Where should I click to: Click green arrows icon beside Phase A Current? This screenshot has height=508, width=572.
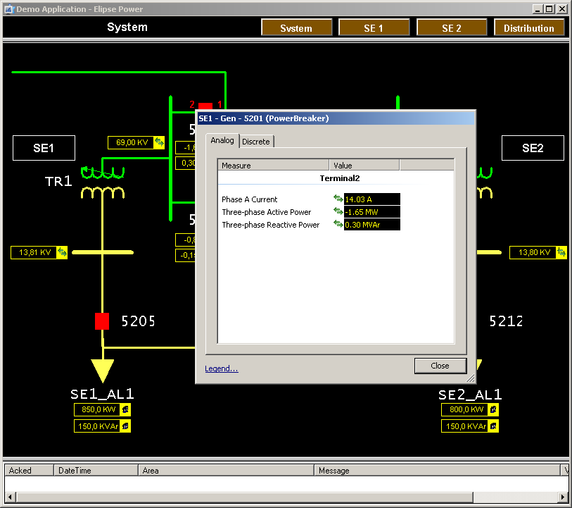click(338, 199)
